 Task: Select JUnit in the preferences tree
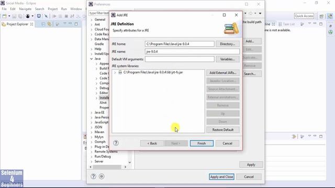(103, 103)
